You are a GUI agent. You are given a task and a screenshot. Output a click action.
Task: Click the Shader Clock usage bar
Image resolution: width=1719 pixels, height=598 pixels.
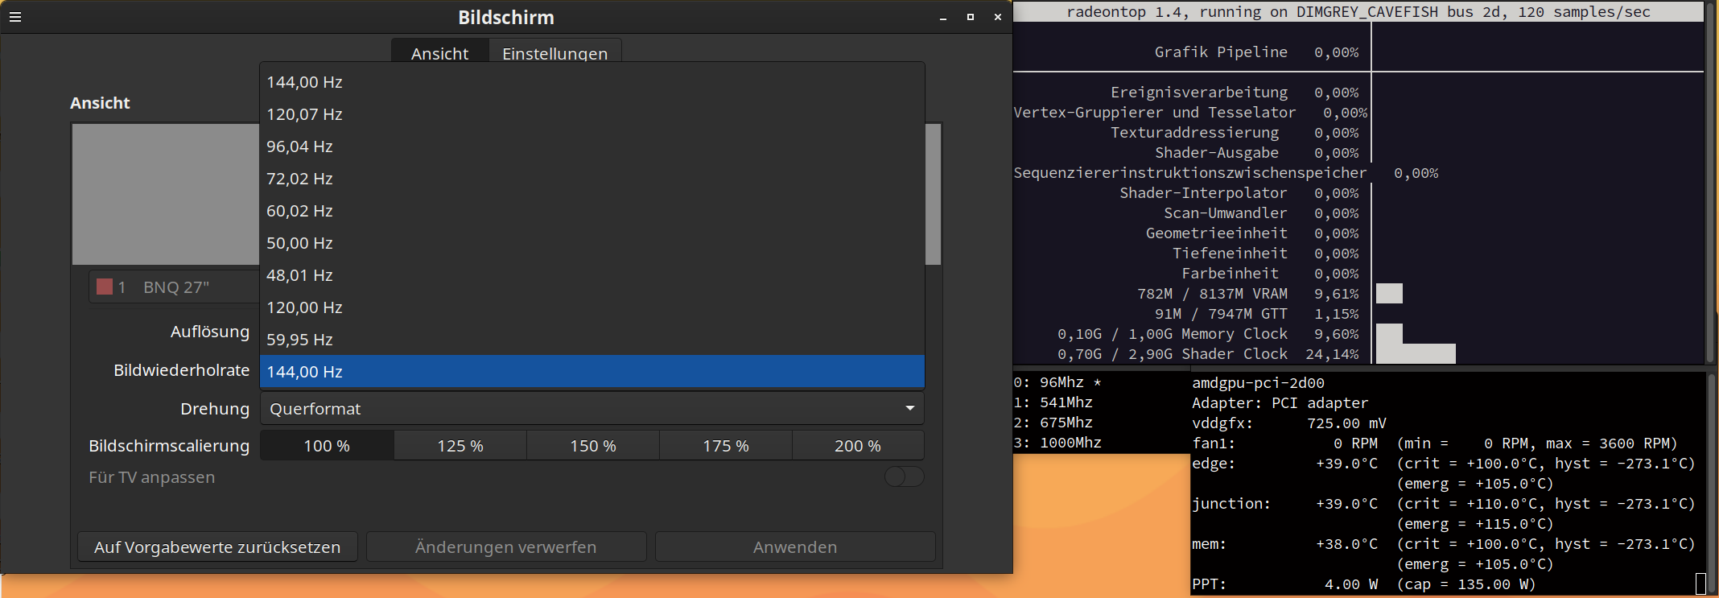point(1416,354)
